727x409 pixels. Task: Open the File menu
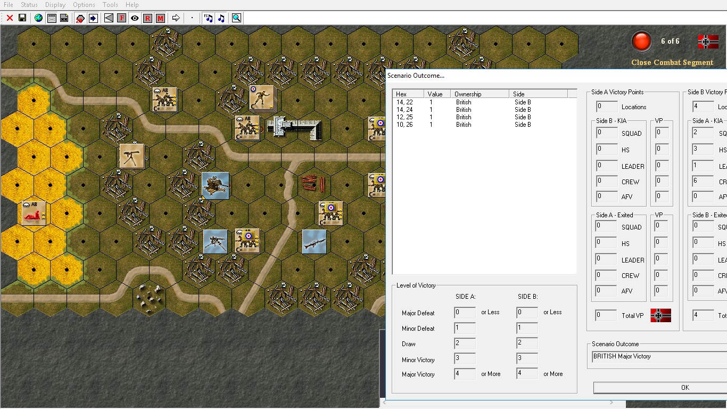pyautogui.click(x=9, y=5)
